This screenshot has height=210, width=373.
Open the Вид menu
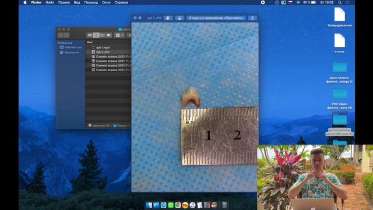pyautogui.click(x=77, y=2)
